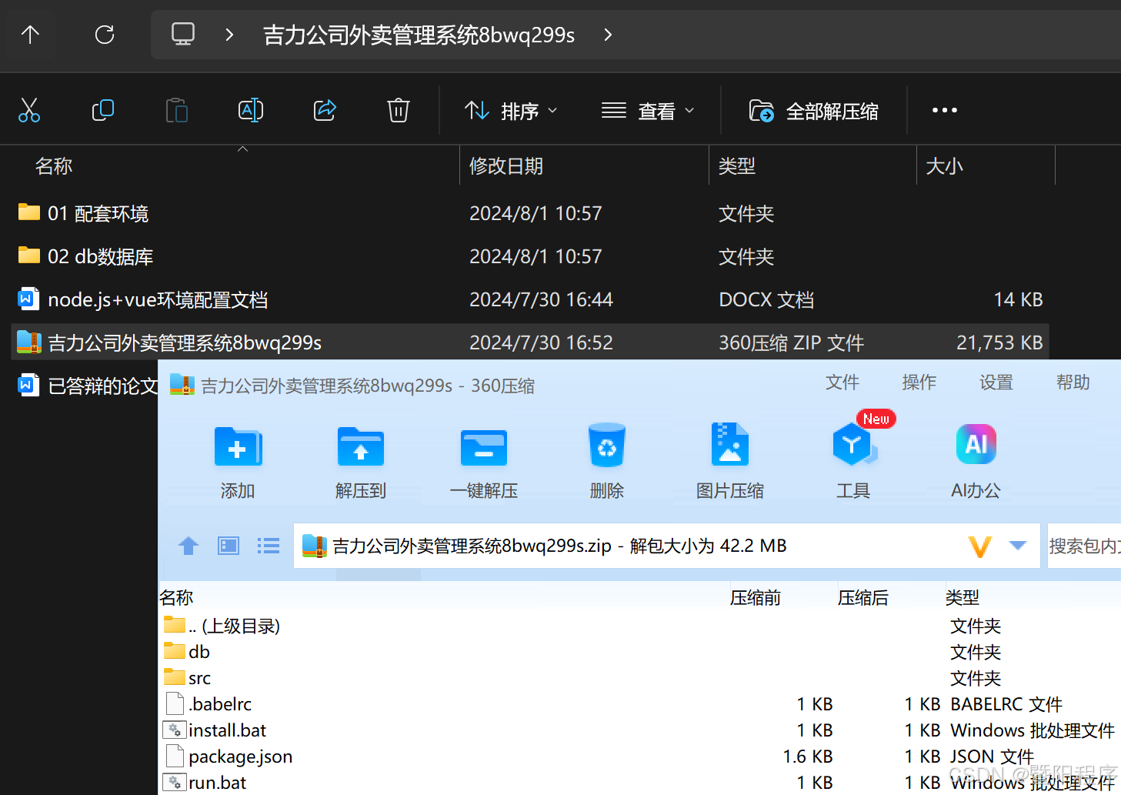Click the Rename icon
This screenshot has height=795, width=1121.
point(251,111)
